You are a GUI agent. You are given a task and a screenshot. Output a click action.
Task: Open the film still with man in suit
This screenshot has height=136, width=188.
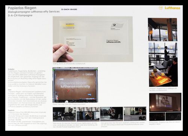[135, 114]
